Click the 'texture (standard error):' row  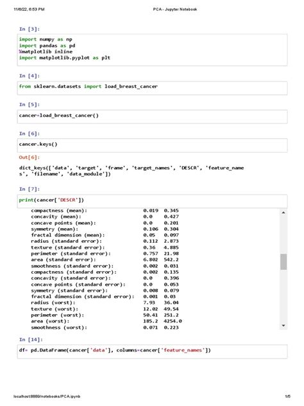point(105,247)
